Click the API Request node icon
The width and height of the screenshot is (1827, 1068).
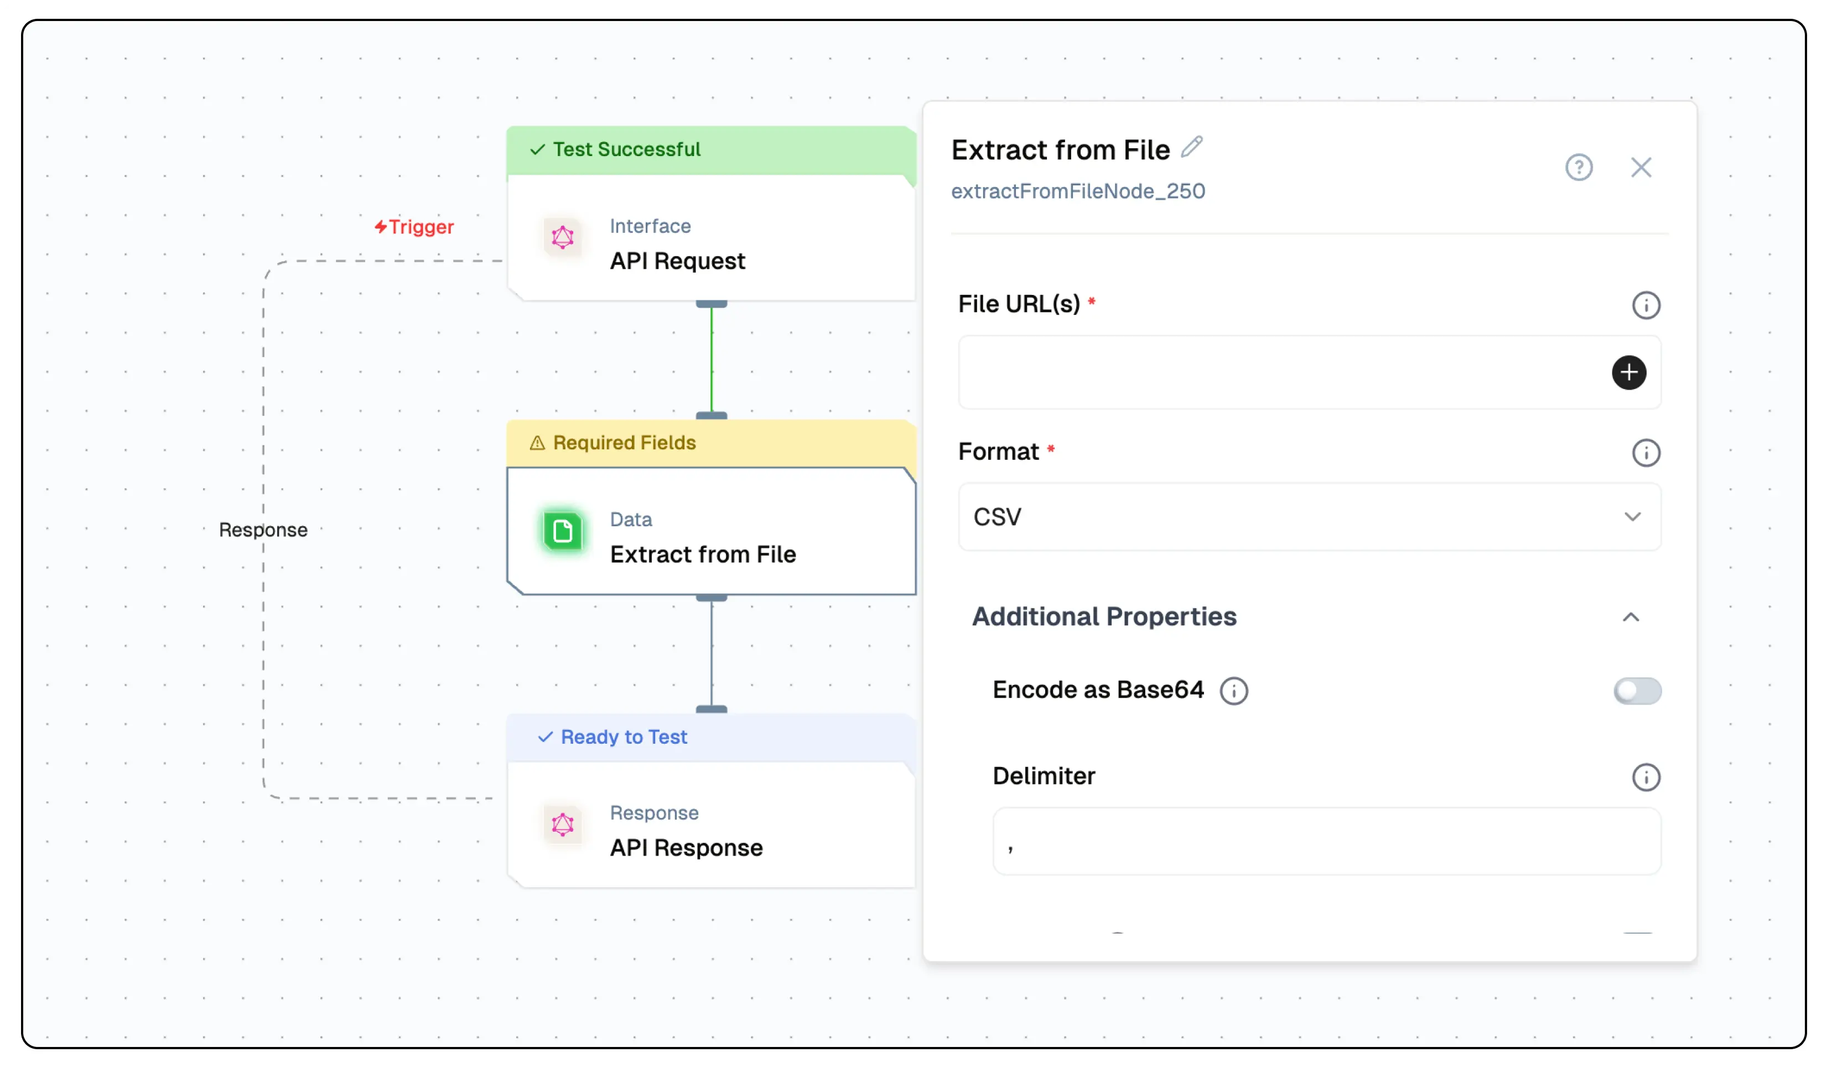point(563,237)
